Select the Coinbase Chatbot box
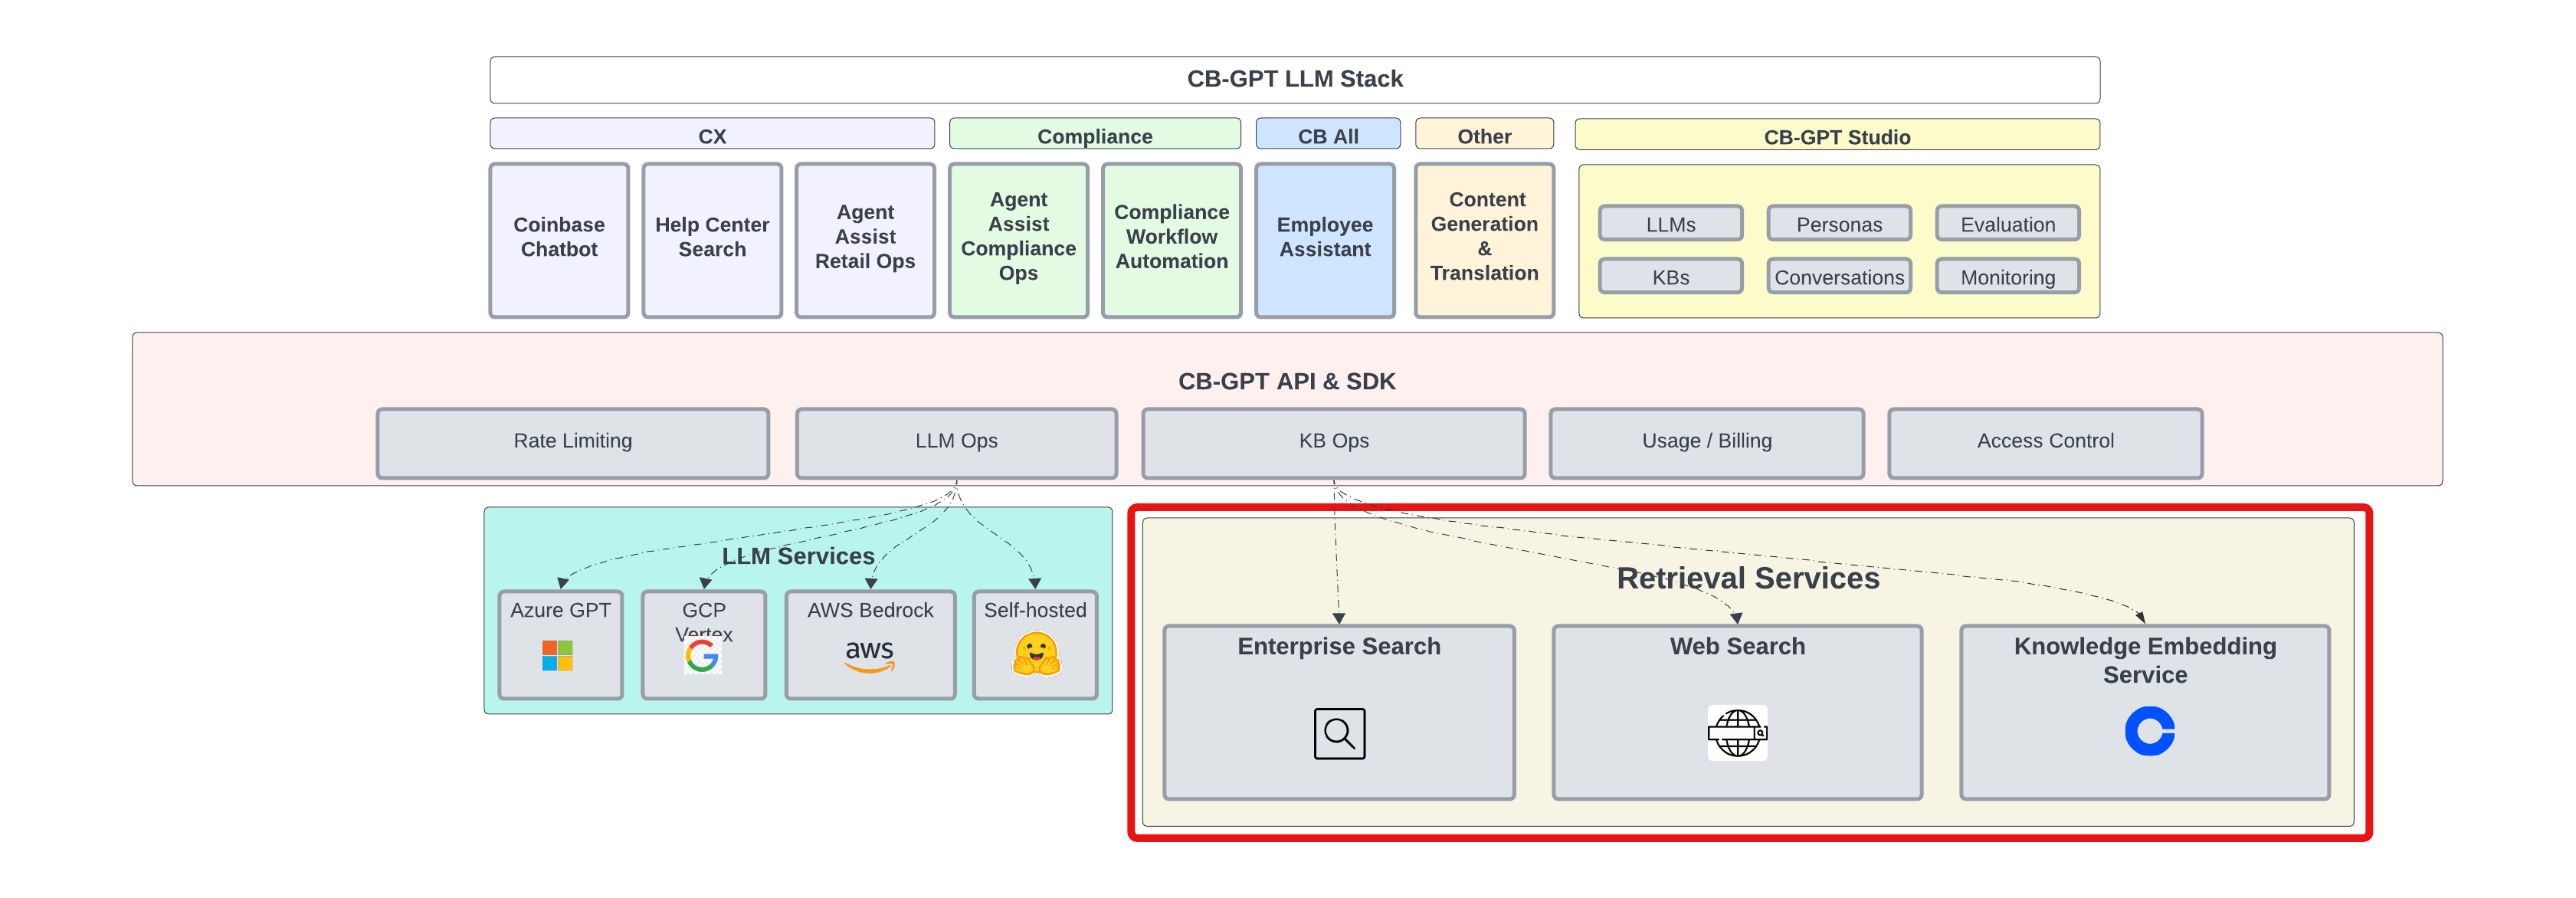2576x898 pixels. click(559, 240)
